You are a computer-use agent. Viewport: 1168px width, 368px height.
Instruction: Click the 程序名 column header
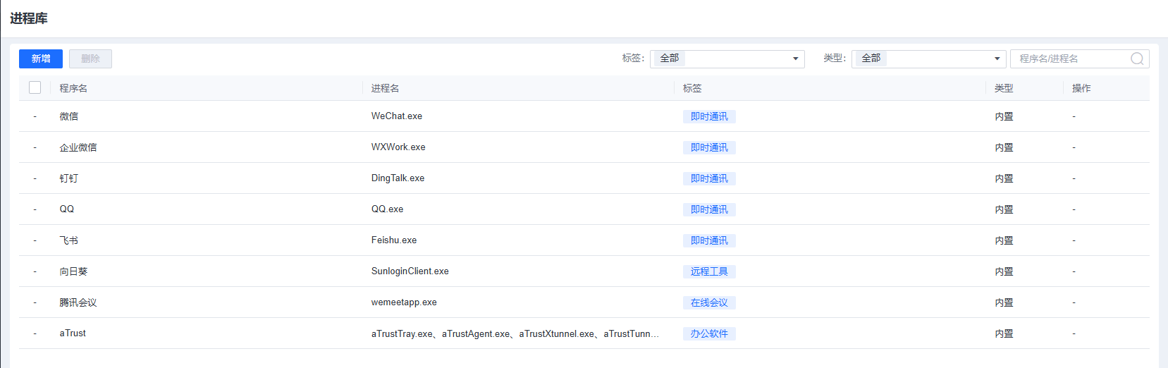(x=73, y=88)
